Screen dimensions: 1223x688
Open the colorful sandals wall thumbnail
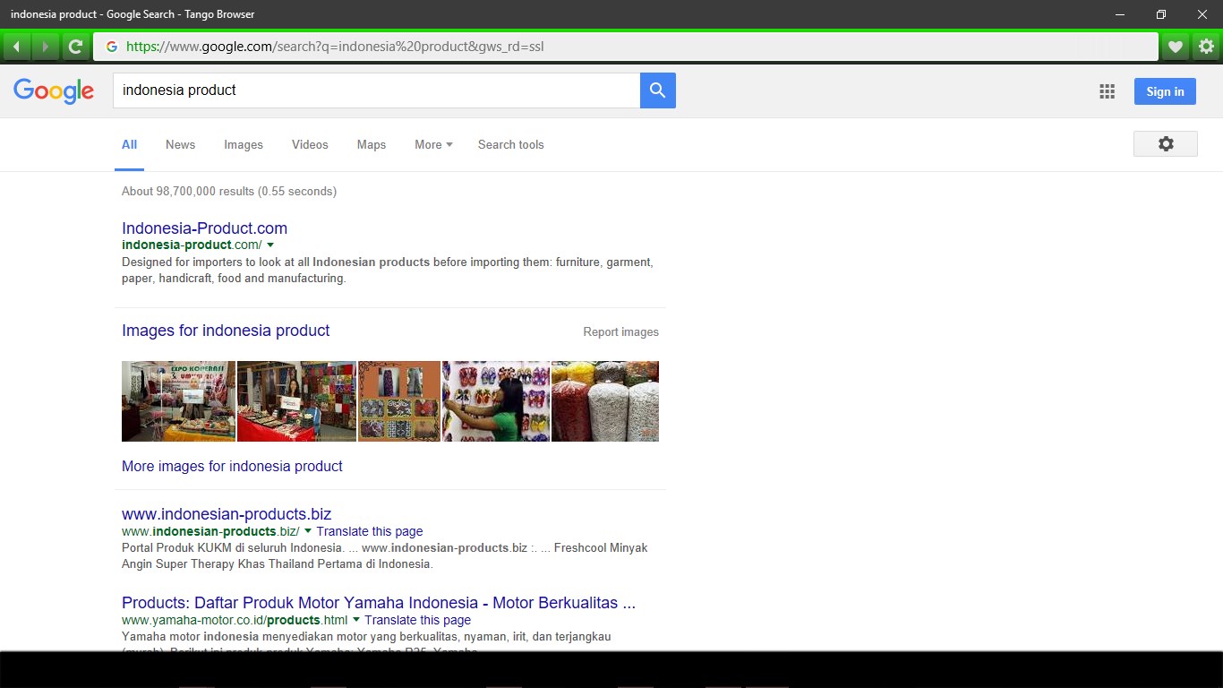(496, 401)
